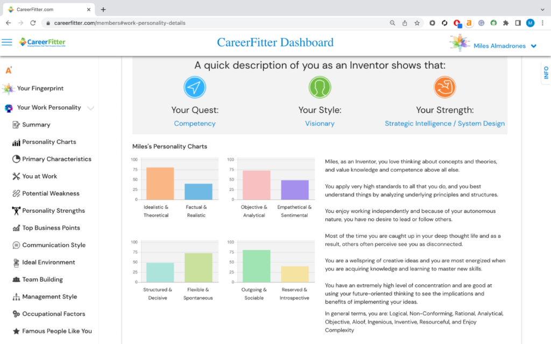Click the Visionary link
The image size is (551, 344).
(320, 124)
